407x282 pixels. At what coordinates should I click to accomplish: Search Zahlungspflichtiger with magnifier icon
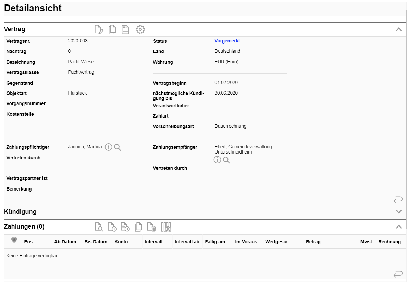[x=118, y=147]
